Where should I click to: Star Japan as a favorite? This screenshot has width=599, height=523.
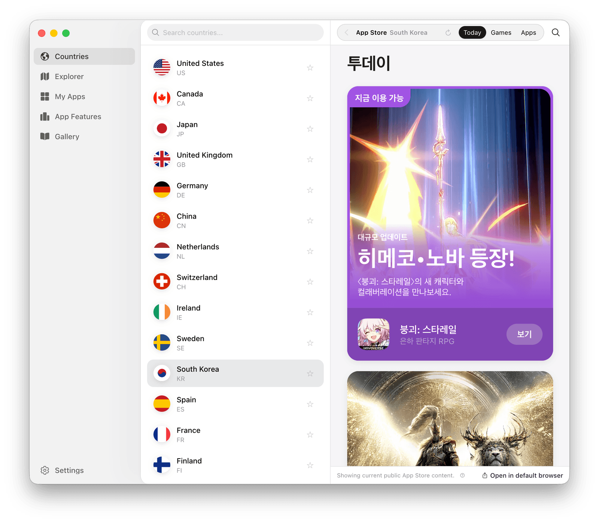coord(310,129)
